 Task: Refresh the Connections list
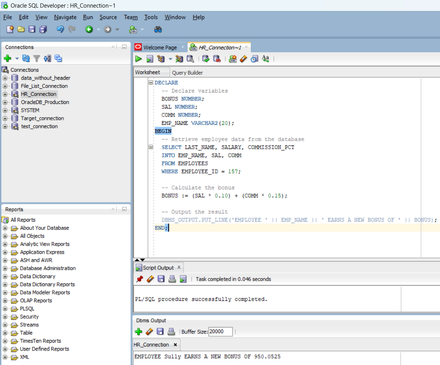coord(26,58)
